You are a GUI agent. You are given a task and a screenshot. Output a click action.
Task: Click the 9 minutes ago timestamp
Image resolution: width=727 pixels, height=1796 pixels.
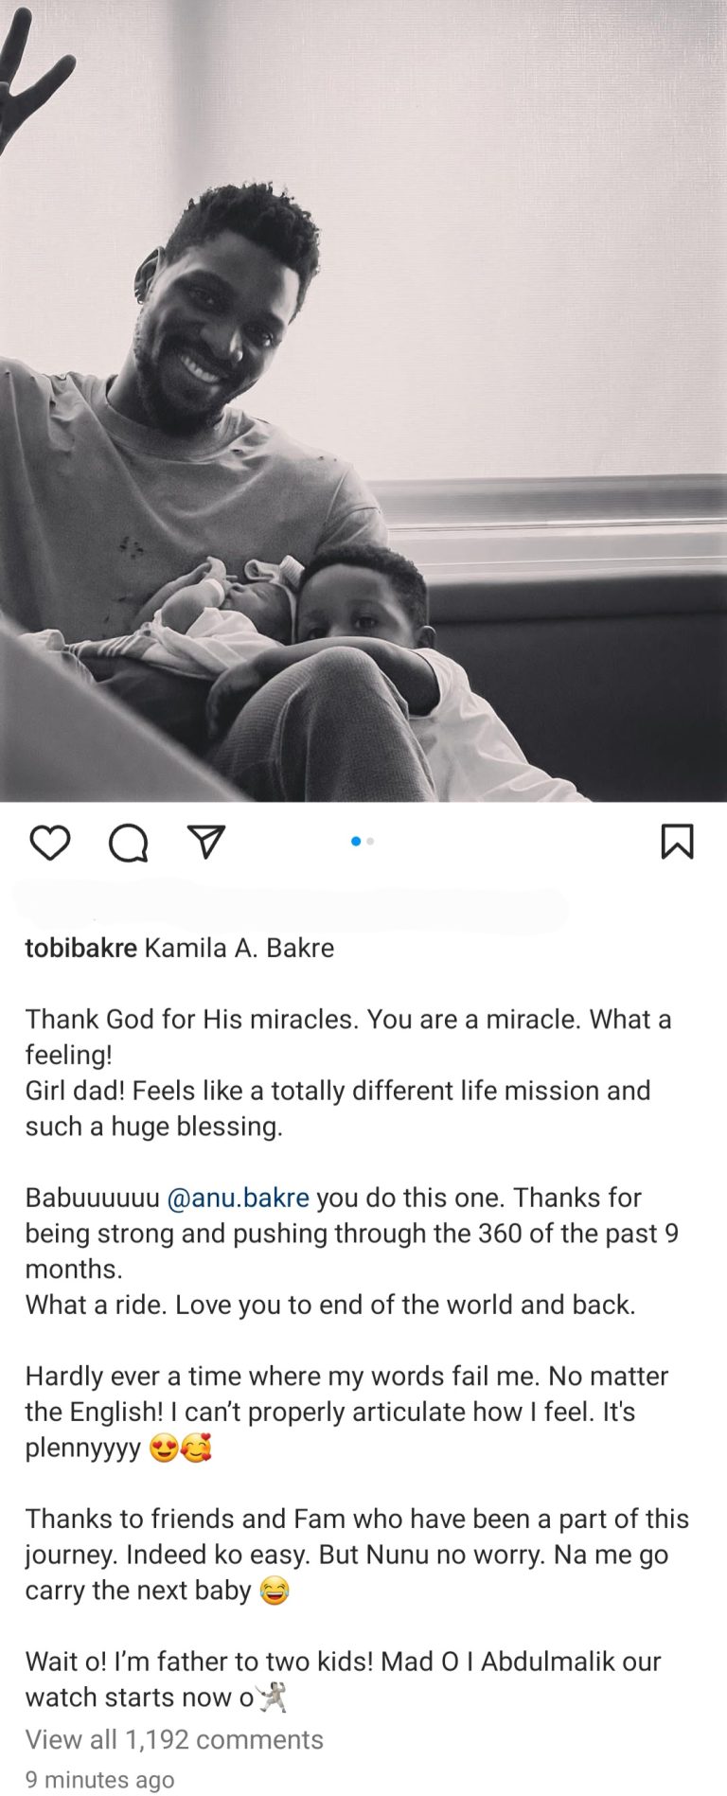(99, 1779)
